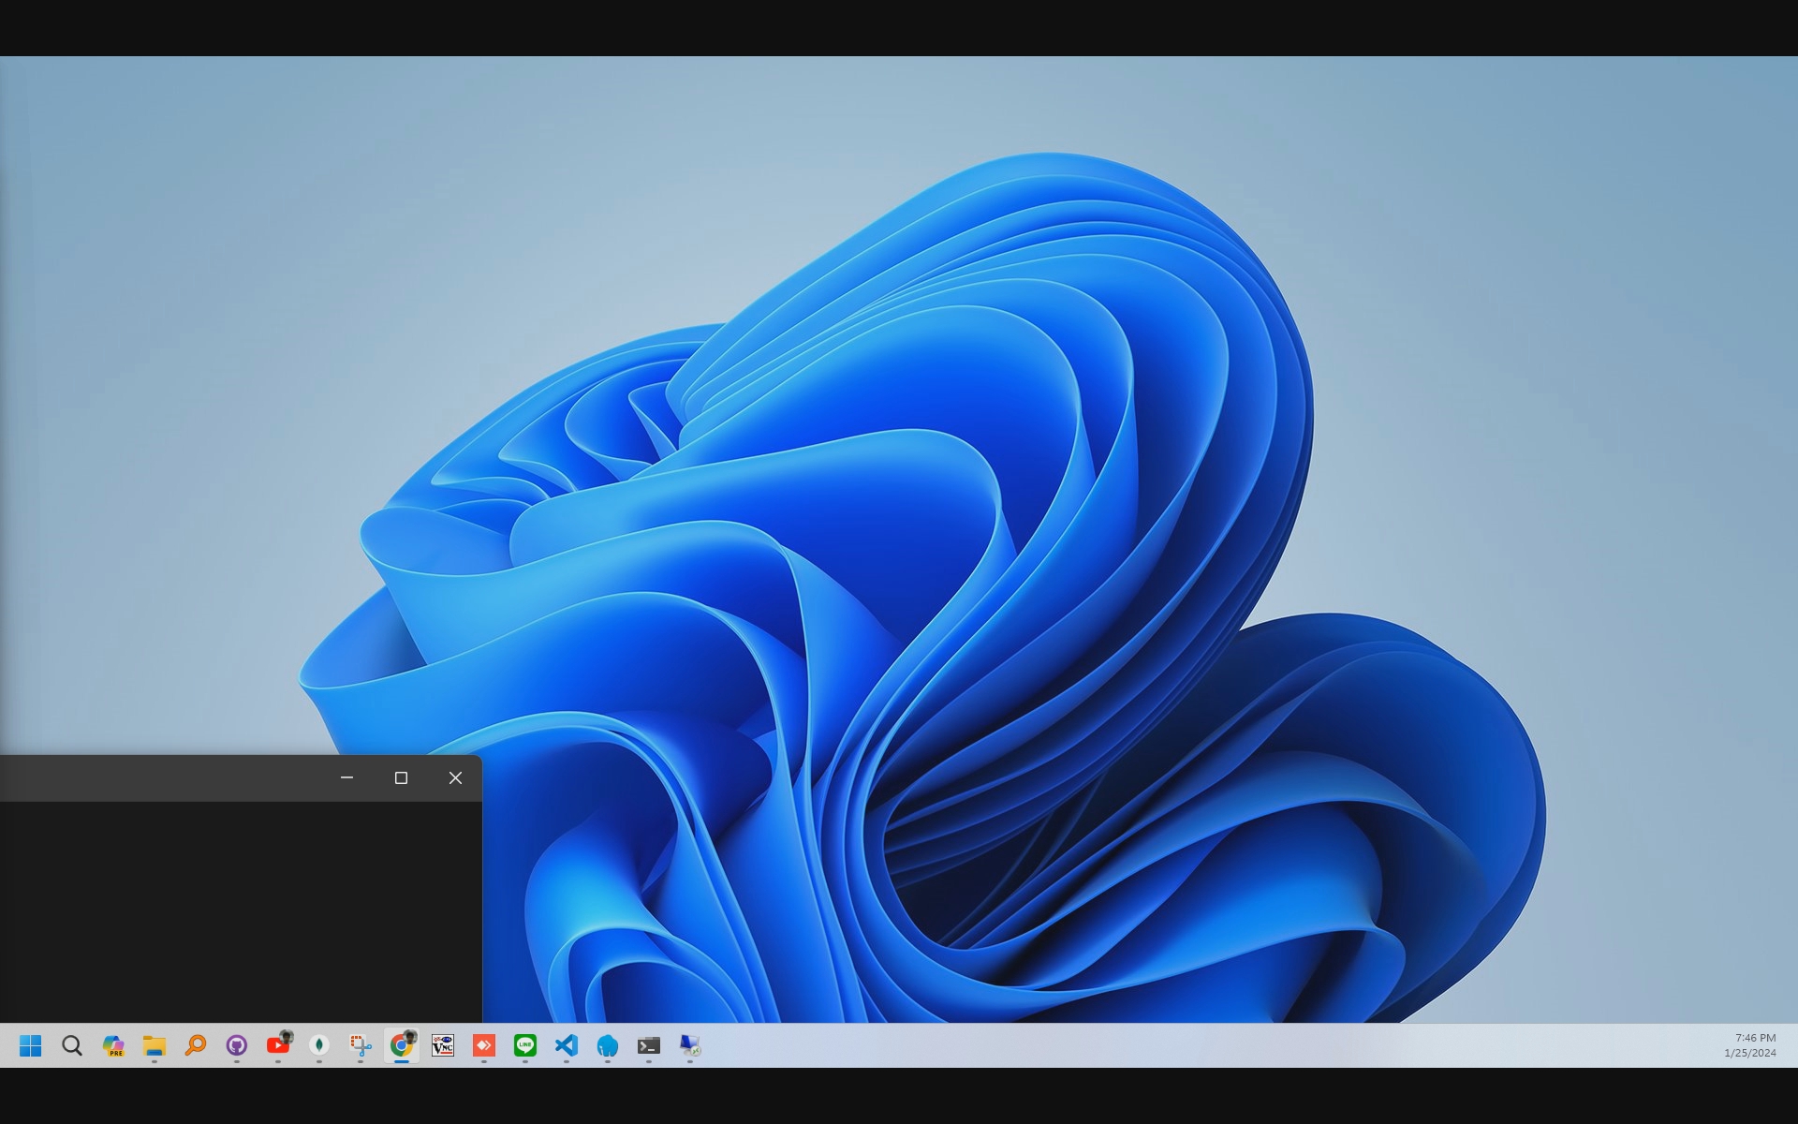The height and width of the screenshot is (1124, 1798).
Task: Minimize the dark window
Action: [346, 777]
